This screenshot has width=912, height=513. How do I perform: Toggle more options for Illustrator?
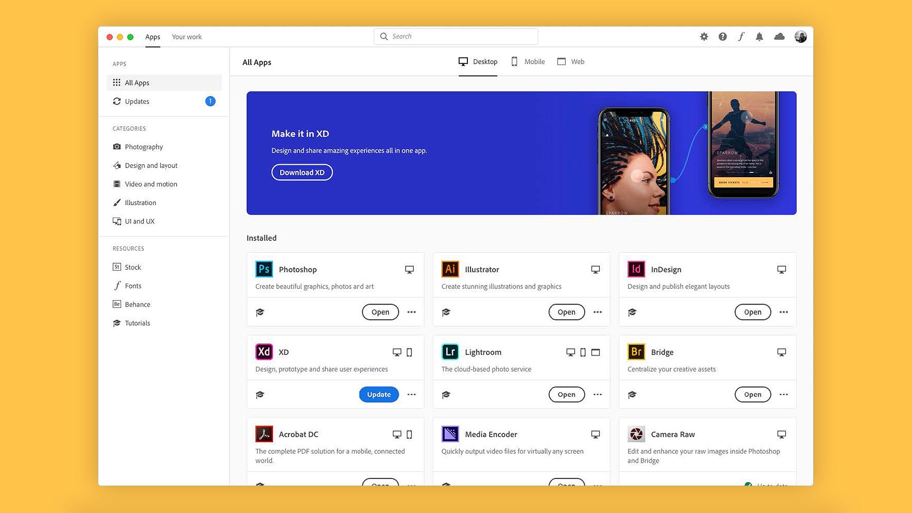coord(597,312)
